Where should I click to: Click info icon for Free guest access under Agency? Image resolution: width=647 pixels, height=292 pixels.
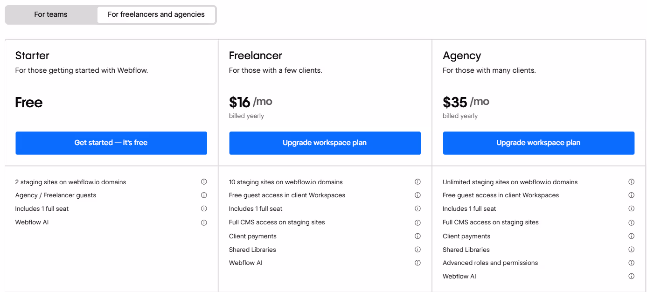632,195
